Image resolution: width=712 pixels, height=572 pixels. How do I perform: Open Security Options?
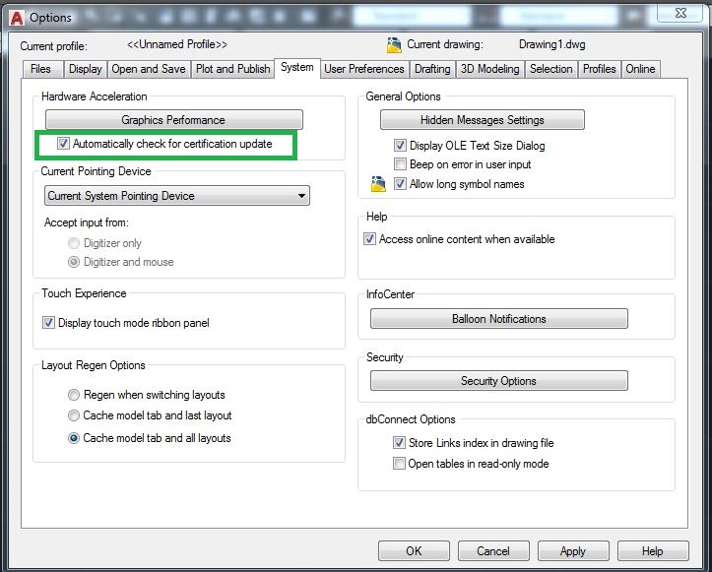[x=499, y=380]
